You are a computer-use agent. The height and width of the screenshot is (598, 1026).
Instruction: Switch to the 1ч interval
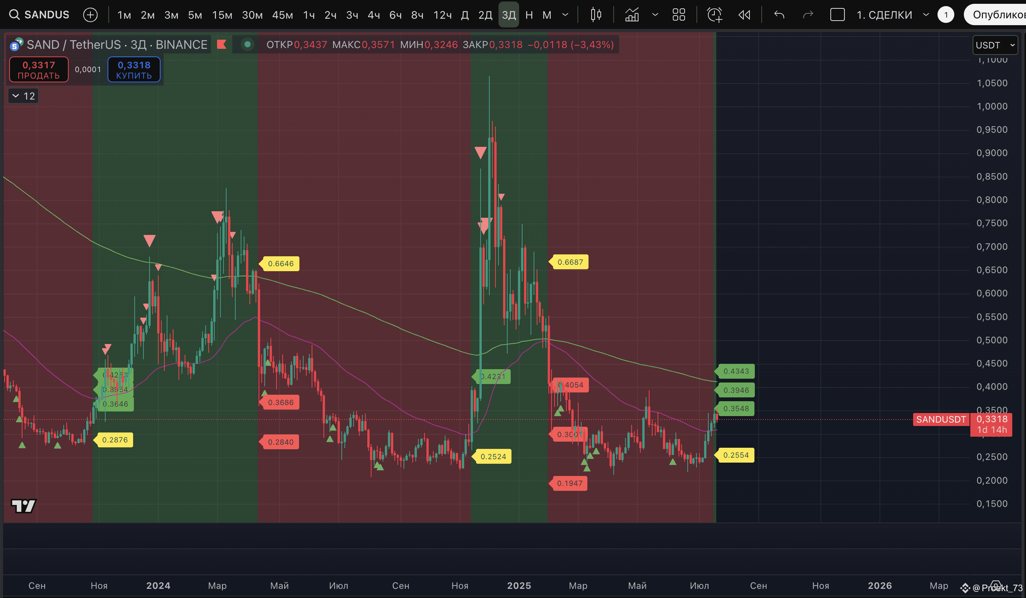[x=309, y=15]
